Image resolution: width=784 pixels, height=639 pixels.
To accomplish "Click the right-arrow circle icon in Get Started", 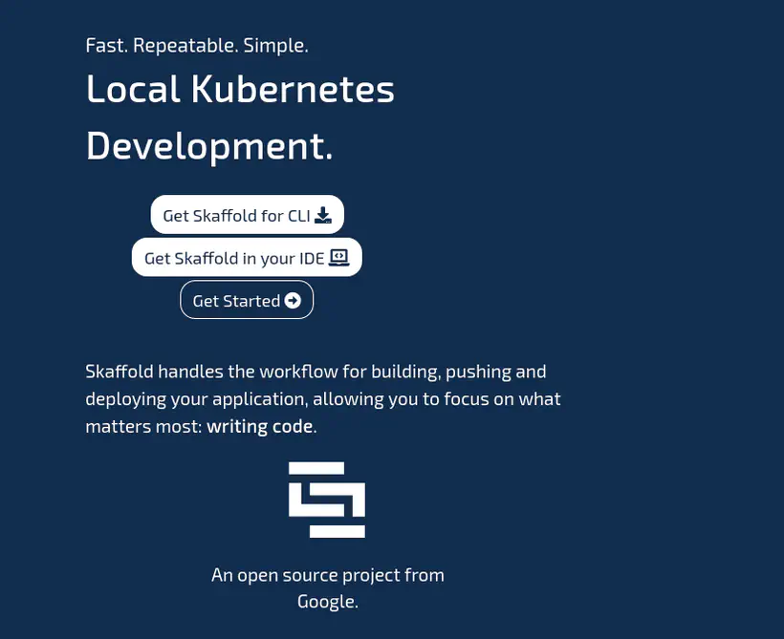I will (x=293, y=300).
